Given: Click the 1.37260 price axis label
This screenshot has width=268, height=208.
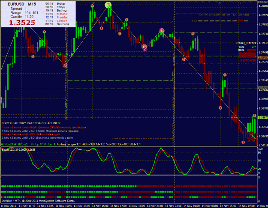Looking at the screenshot, I should [263, 71].
